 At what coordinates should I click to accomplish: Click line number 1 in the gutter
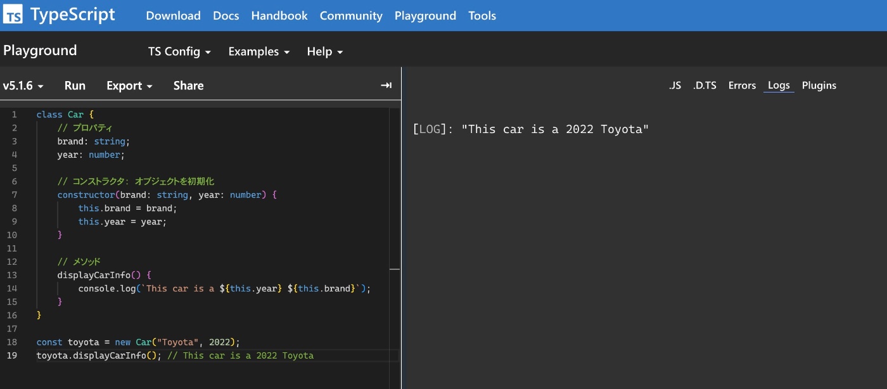14,115
